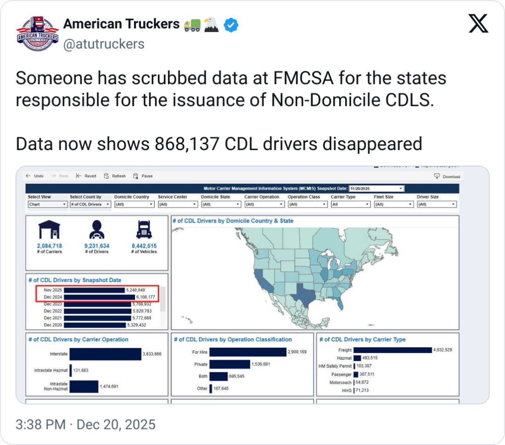The height and width of the screenshot is (445, 505).
Task: Open the Select View dropdown
Action: (x=47, y=204)
